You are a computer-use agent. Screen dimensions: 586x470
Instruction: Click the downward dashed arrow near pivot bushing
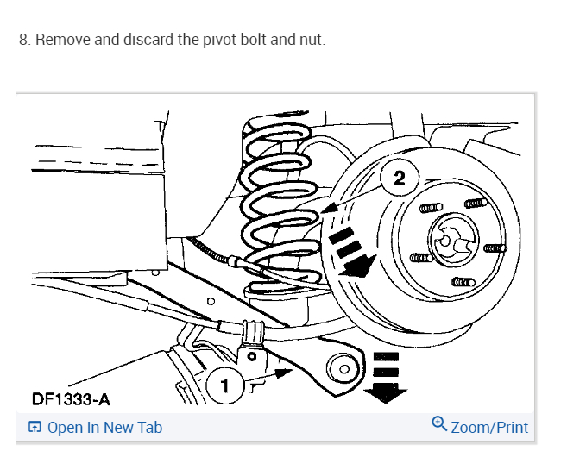[386, 377]
